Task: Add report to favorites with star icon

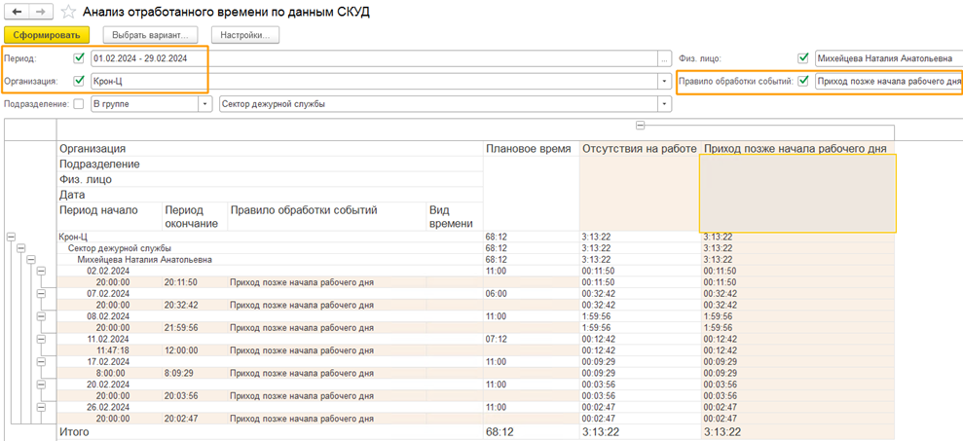Action: [68, 12]
